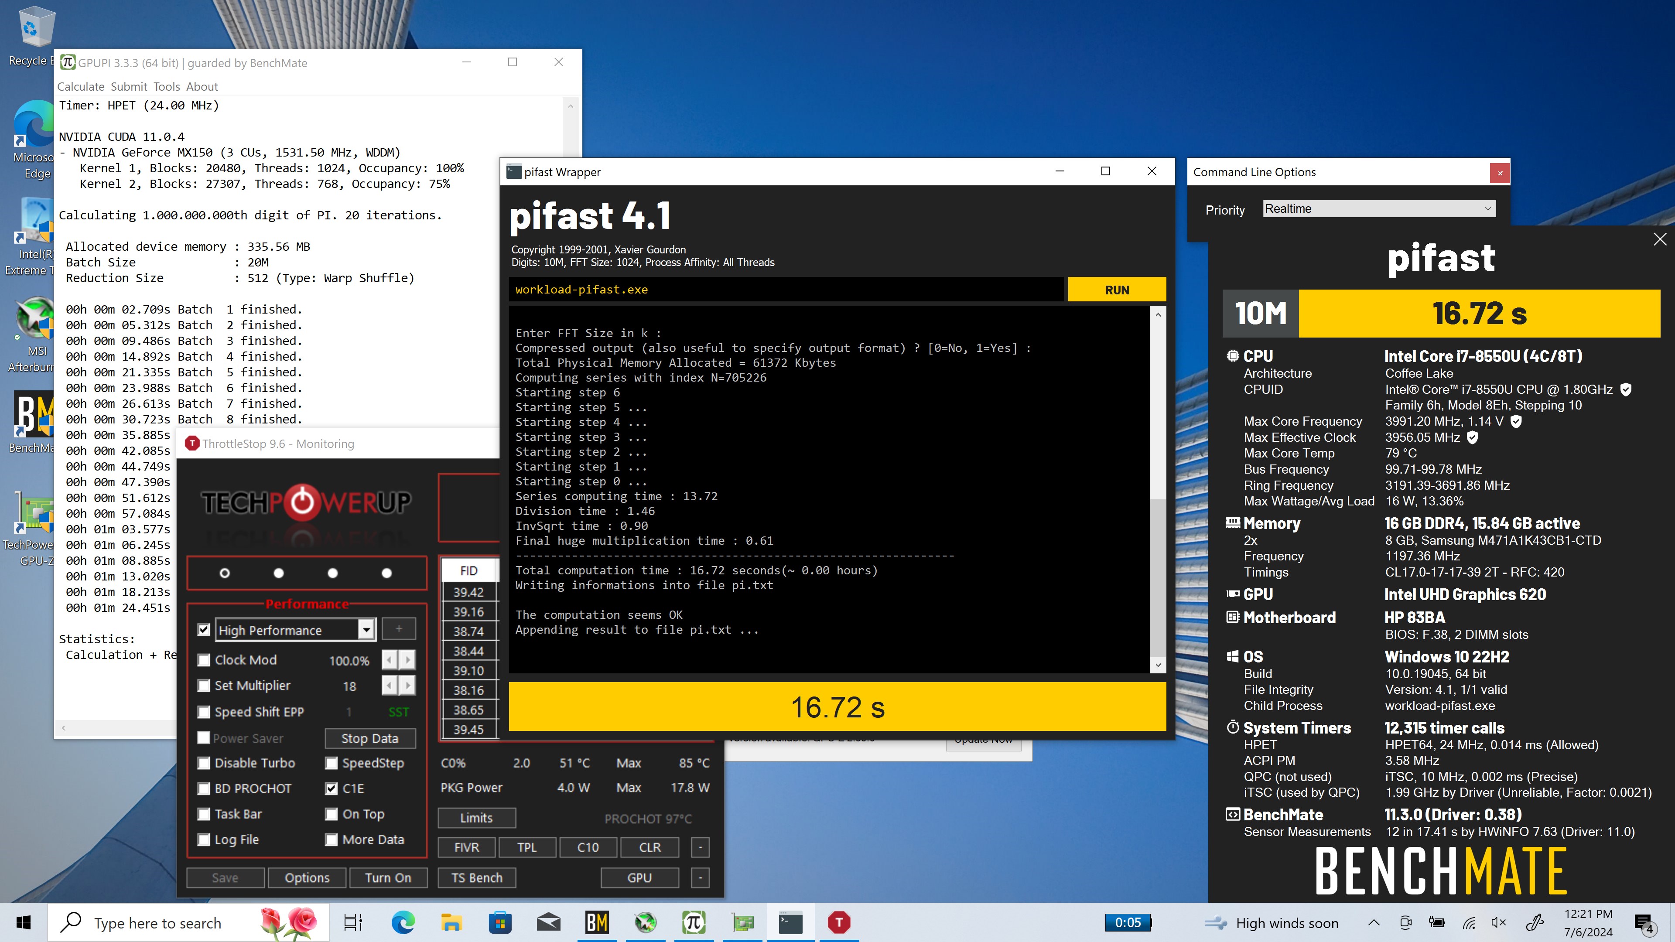This screenshot has width=1675, height=942.
Task: Click the plus button next to profile dropdown
Action: pos(399,628)
